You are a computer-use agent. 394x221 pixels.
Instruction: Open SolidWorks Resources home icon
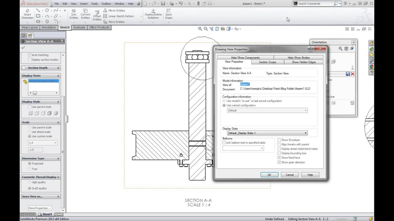click(x=372, y=43)
